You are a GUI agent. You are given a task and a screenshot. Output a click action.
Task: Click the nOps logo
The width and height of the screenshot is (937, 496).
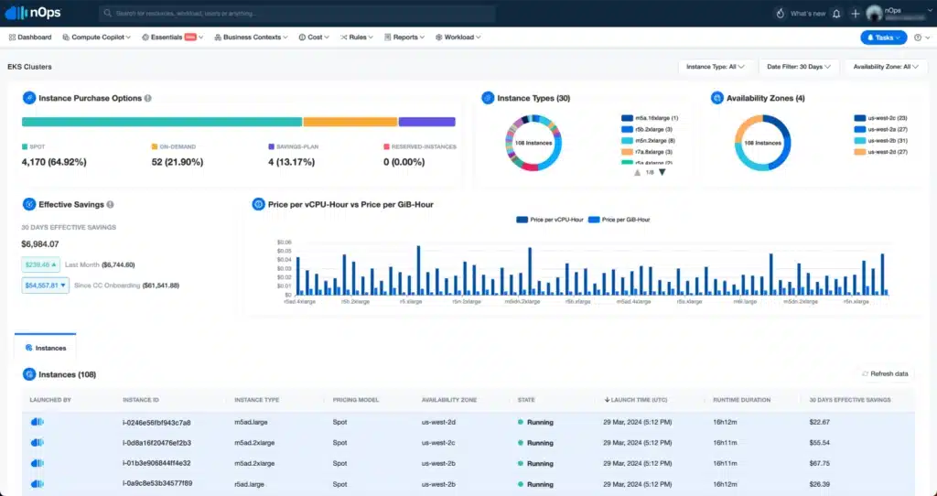point(33,13)
